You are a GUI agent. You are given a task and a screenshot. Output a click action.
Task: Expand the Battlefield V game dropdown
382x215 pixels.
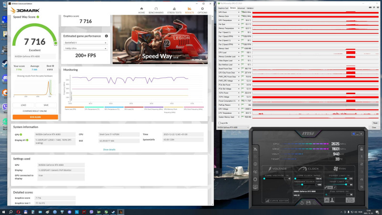(85, 43)
